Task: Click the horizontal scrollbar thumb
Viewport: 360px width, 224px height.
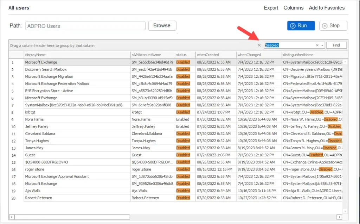Action: coord(72,217)
